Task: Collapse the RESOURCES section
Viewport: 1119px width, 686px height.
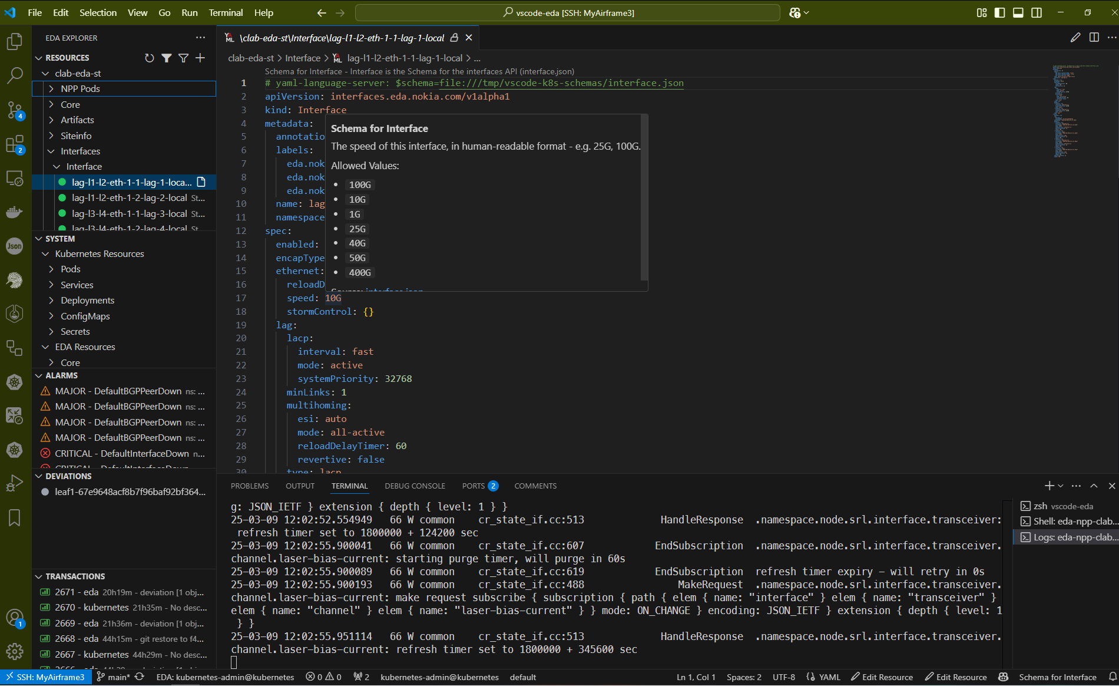Action: point(39,58)
